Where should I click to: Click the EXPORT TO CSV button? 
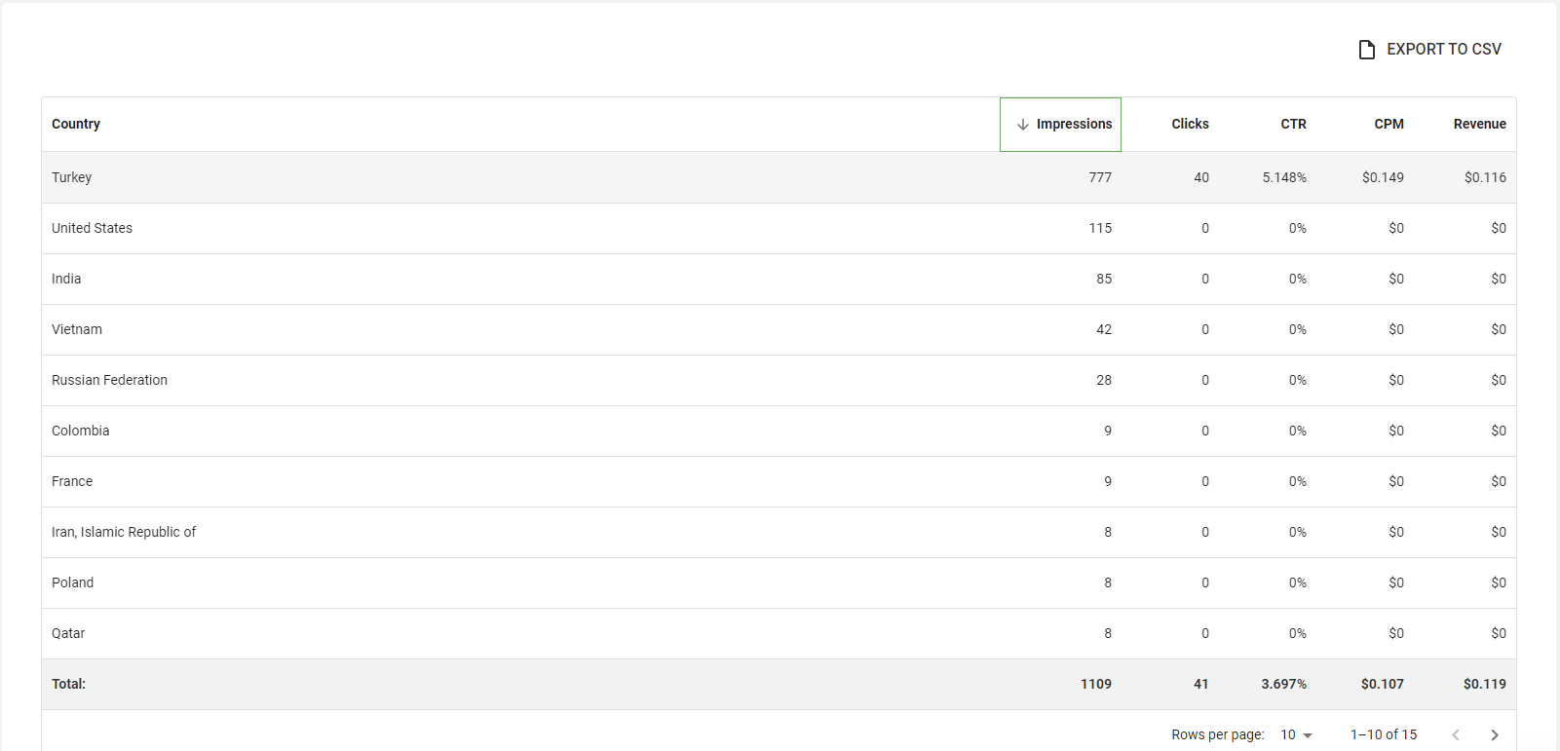click(x=1430, y=50)
